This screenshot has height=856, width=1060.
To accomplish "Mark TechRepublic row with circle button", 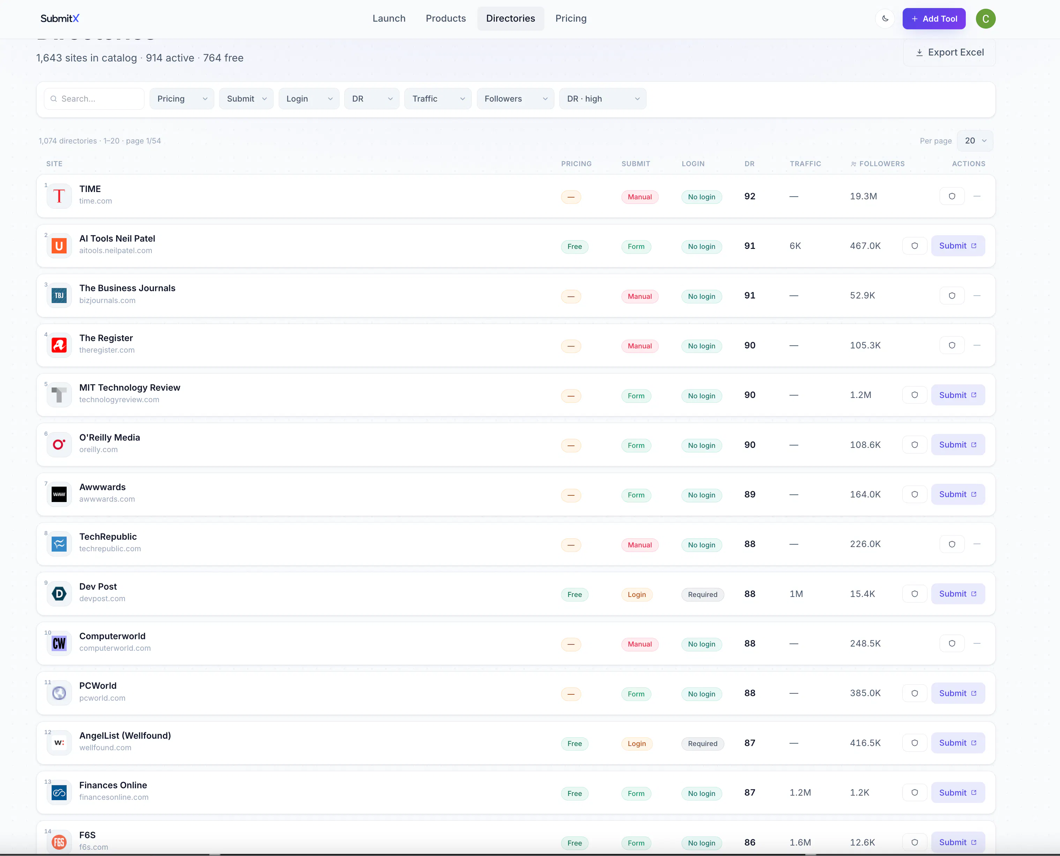I will point(952,544).
